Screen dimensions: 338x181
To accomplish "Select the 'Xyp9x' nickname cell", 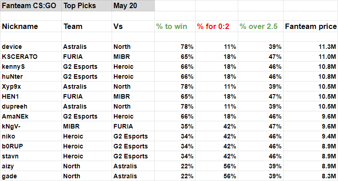I will [x=31, y=86].
